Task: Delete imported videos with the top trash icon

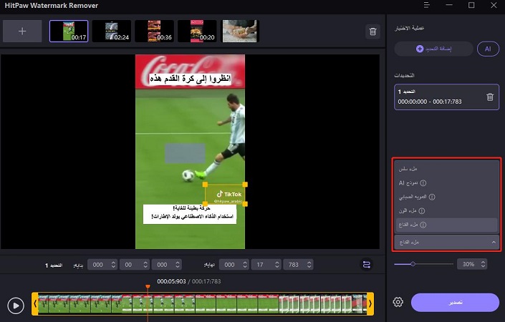Action: click(373, 31)
